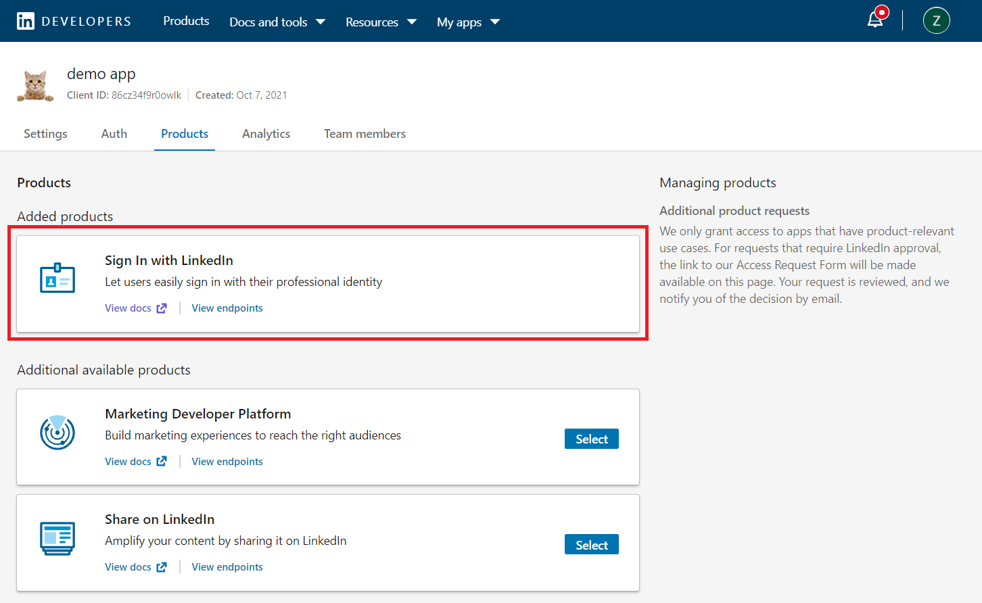Click the demo app cat thumbnail
Viewport: 982px width, 603px height.
35,86
